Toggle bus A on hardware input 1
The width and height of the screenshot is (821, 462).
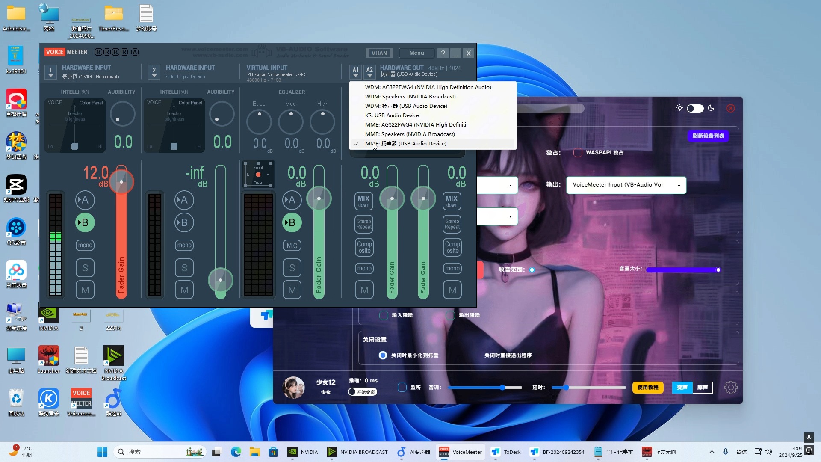point(85,200)
